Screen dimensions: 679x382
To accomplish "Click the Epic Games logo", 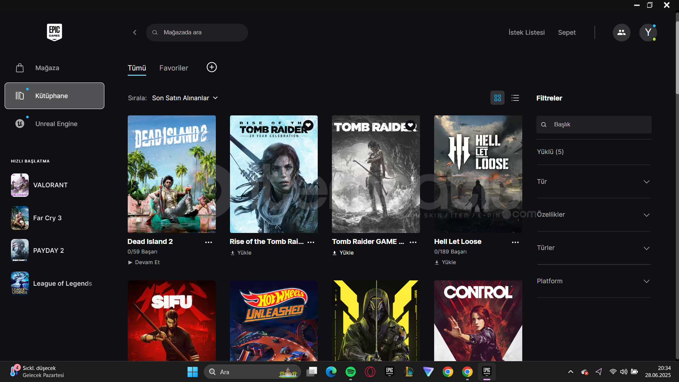I will (x=54, y=32).
